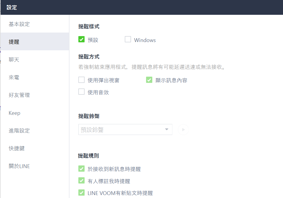Show the 快捷鍵 shortcut settings
Image resolution: width=283 pixels, height=198 pixels.
pyautogui.click(x=35, y=148)
